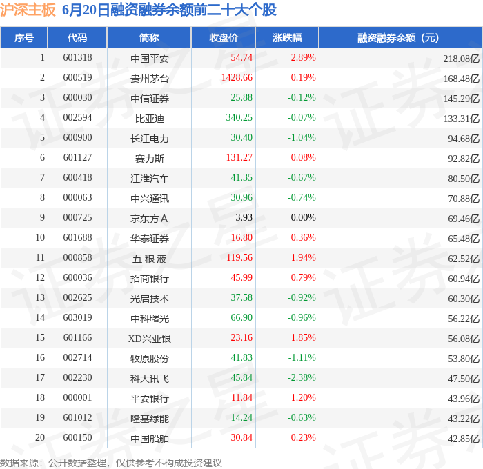This screenshot has height=469, width=483.
Task: Click closing price 119.56
Action: point(239,258)
